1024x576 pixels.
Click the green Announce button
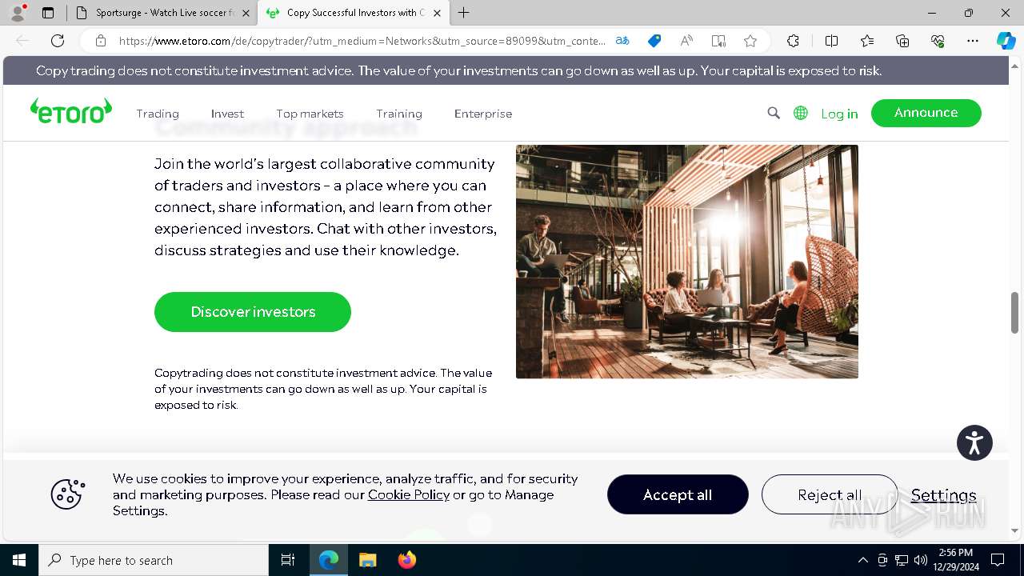pos(926,113)
